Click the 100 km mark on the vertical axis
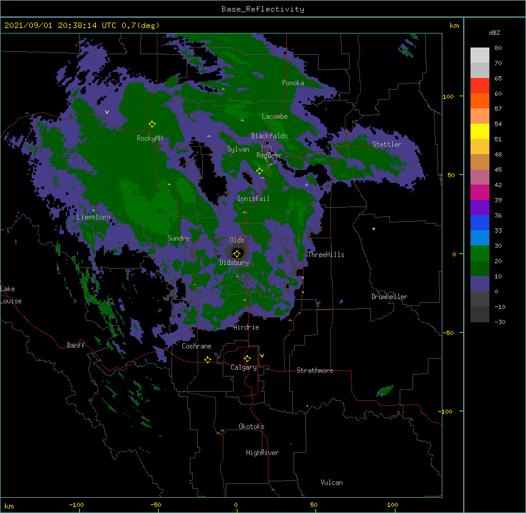The height and width of the screenshot is (513, 526). coord(448,97)
